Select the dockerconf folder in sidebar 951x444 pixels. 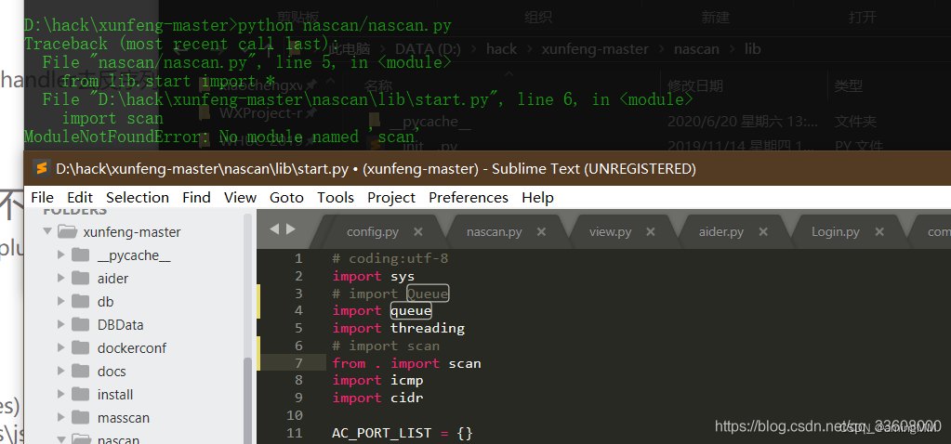click(132, 348)
